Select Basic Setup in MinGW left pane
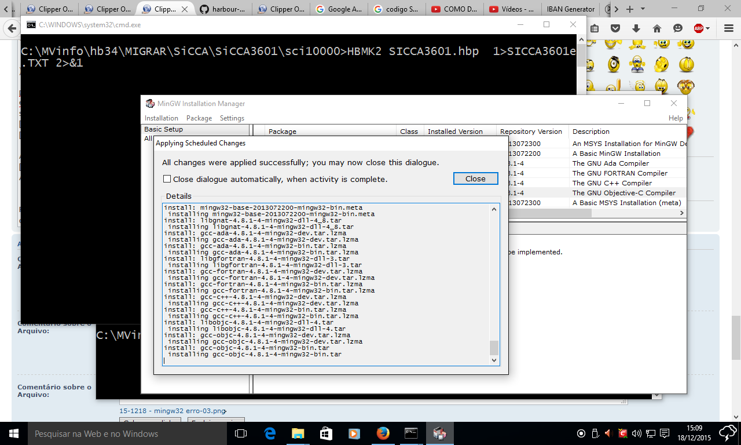 click(x=164, y=129)
